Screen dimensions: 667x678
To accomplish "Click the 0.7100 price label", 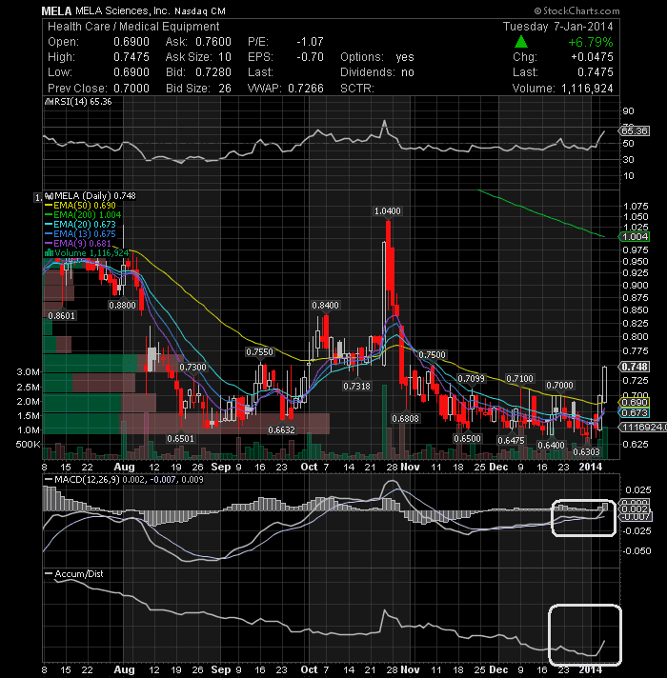I will (x=519, y=378).
